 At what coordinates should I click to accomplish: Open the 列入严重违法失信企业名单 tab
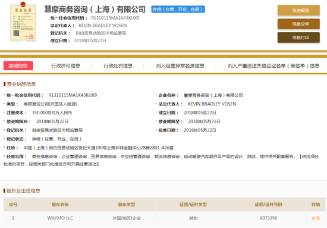pyautogui.click(x=273, y=65)
